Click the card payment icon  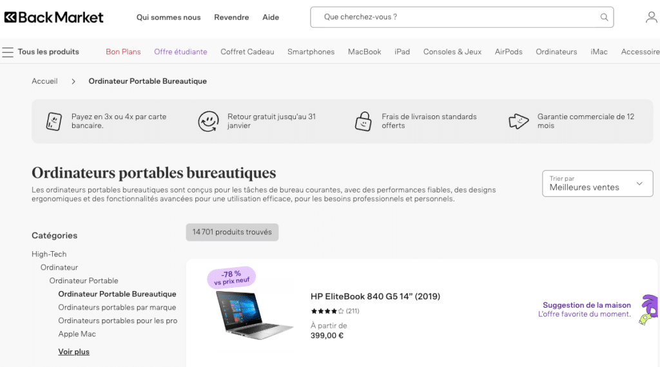(54, 122)
